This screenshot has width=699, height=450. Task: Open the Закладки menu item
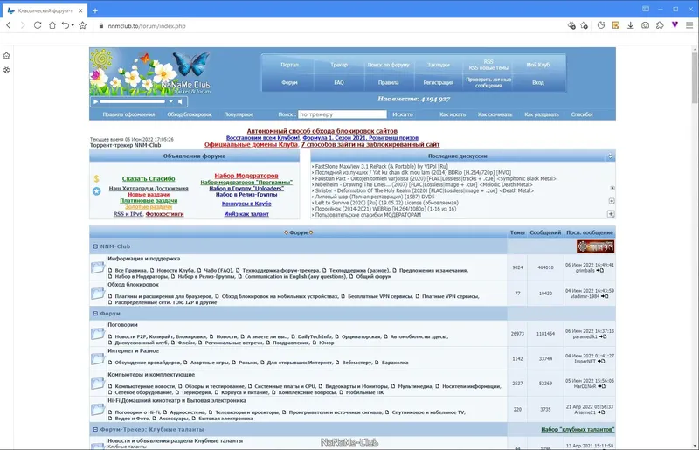click(439, 65)
